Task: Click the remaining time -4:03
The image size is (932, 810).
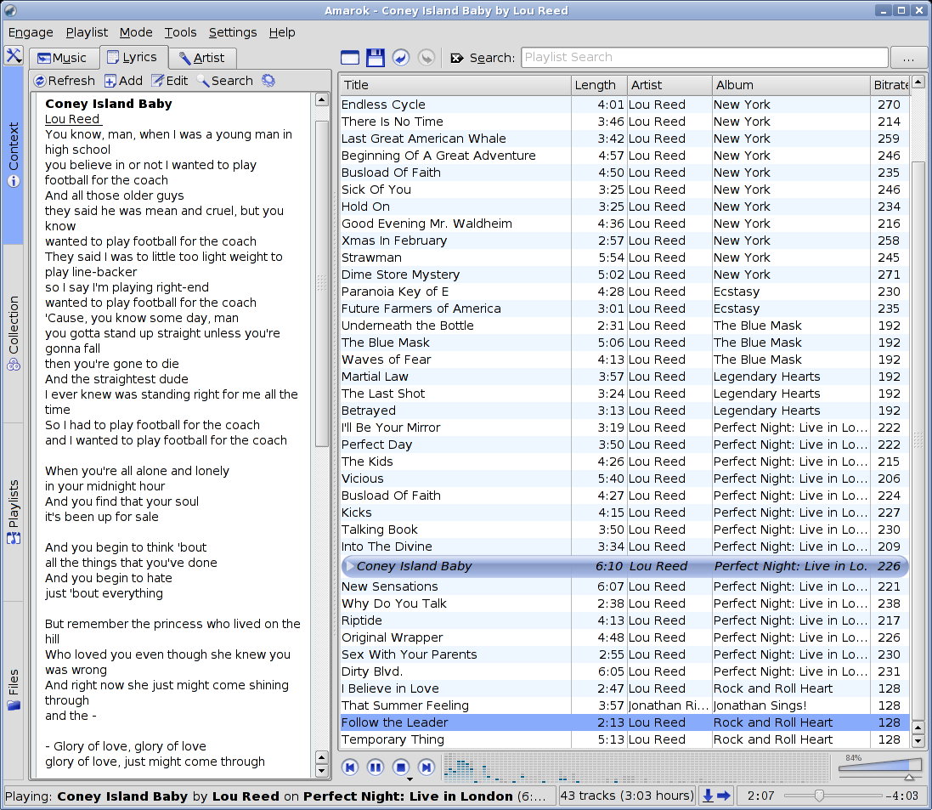Action: [x=901, y=796]
